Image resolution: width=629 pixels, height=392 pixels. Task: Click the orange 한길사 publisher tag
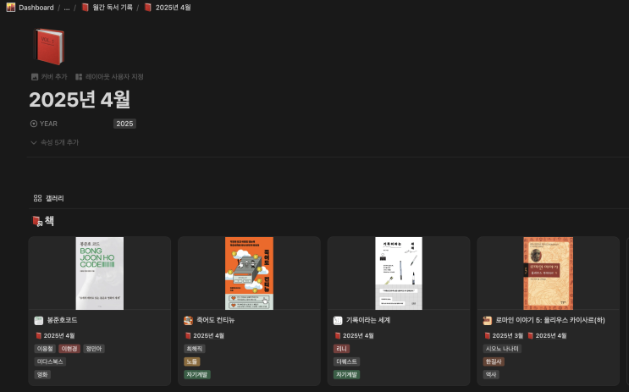click(x=494, y=362)
